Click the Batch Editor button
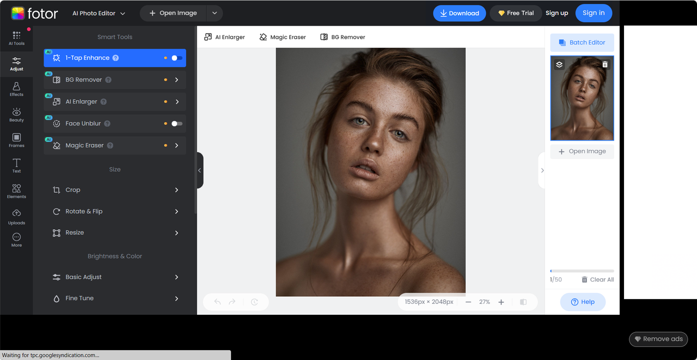This screenshot has width=697, height=360. click(x=582, y=42)
